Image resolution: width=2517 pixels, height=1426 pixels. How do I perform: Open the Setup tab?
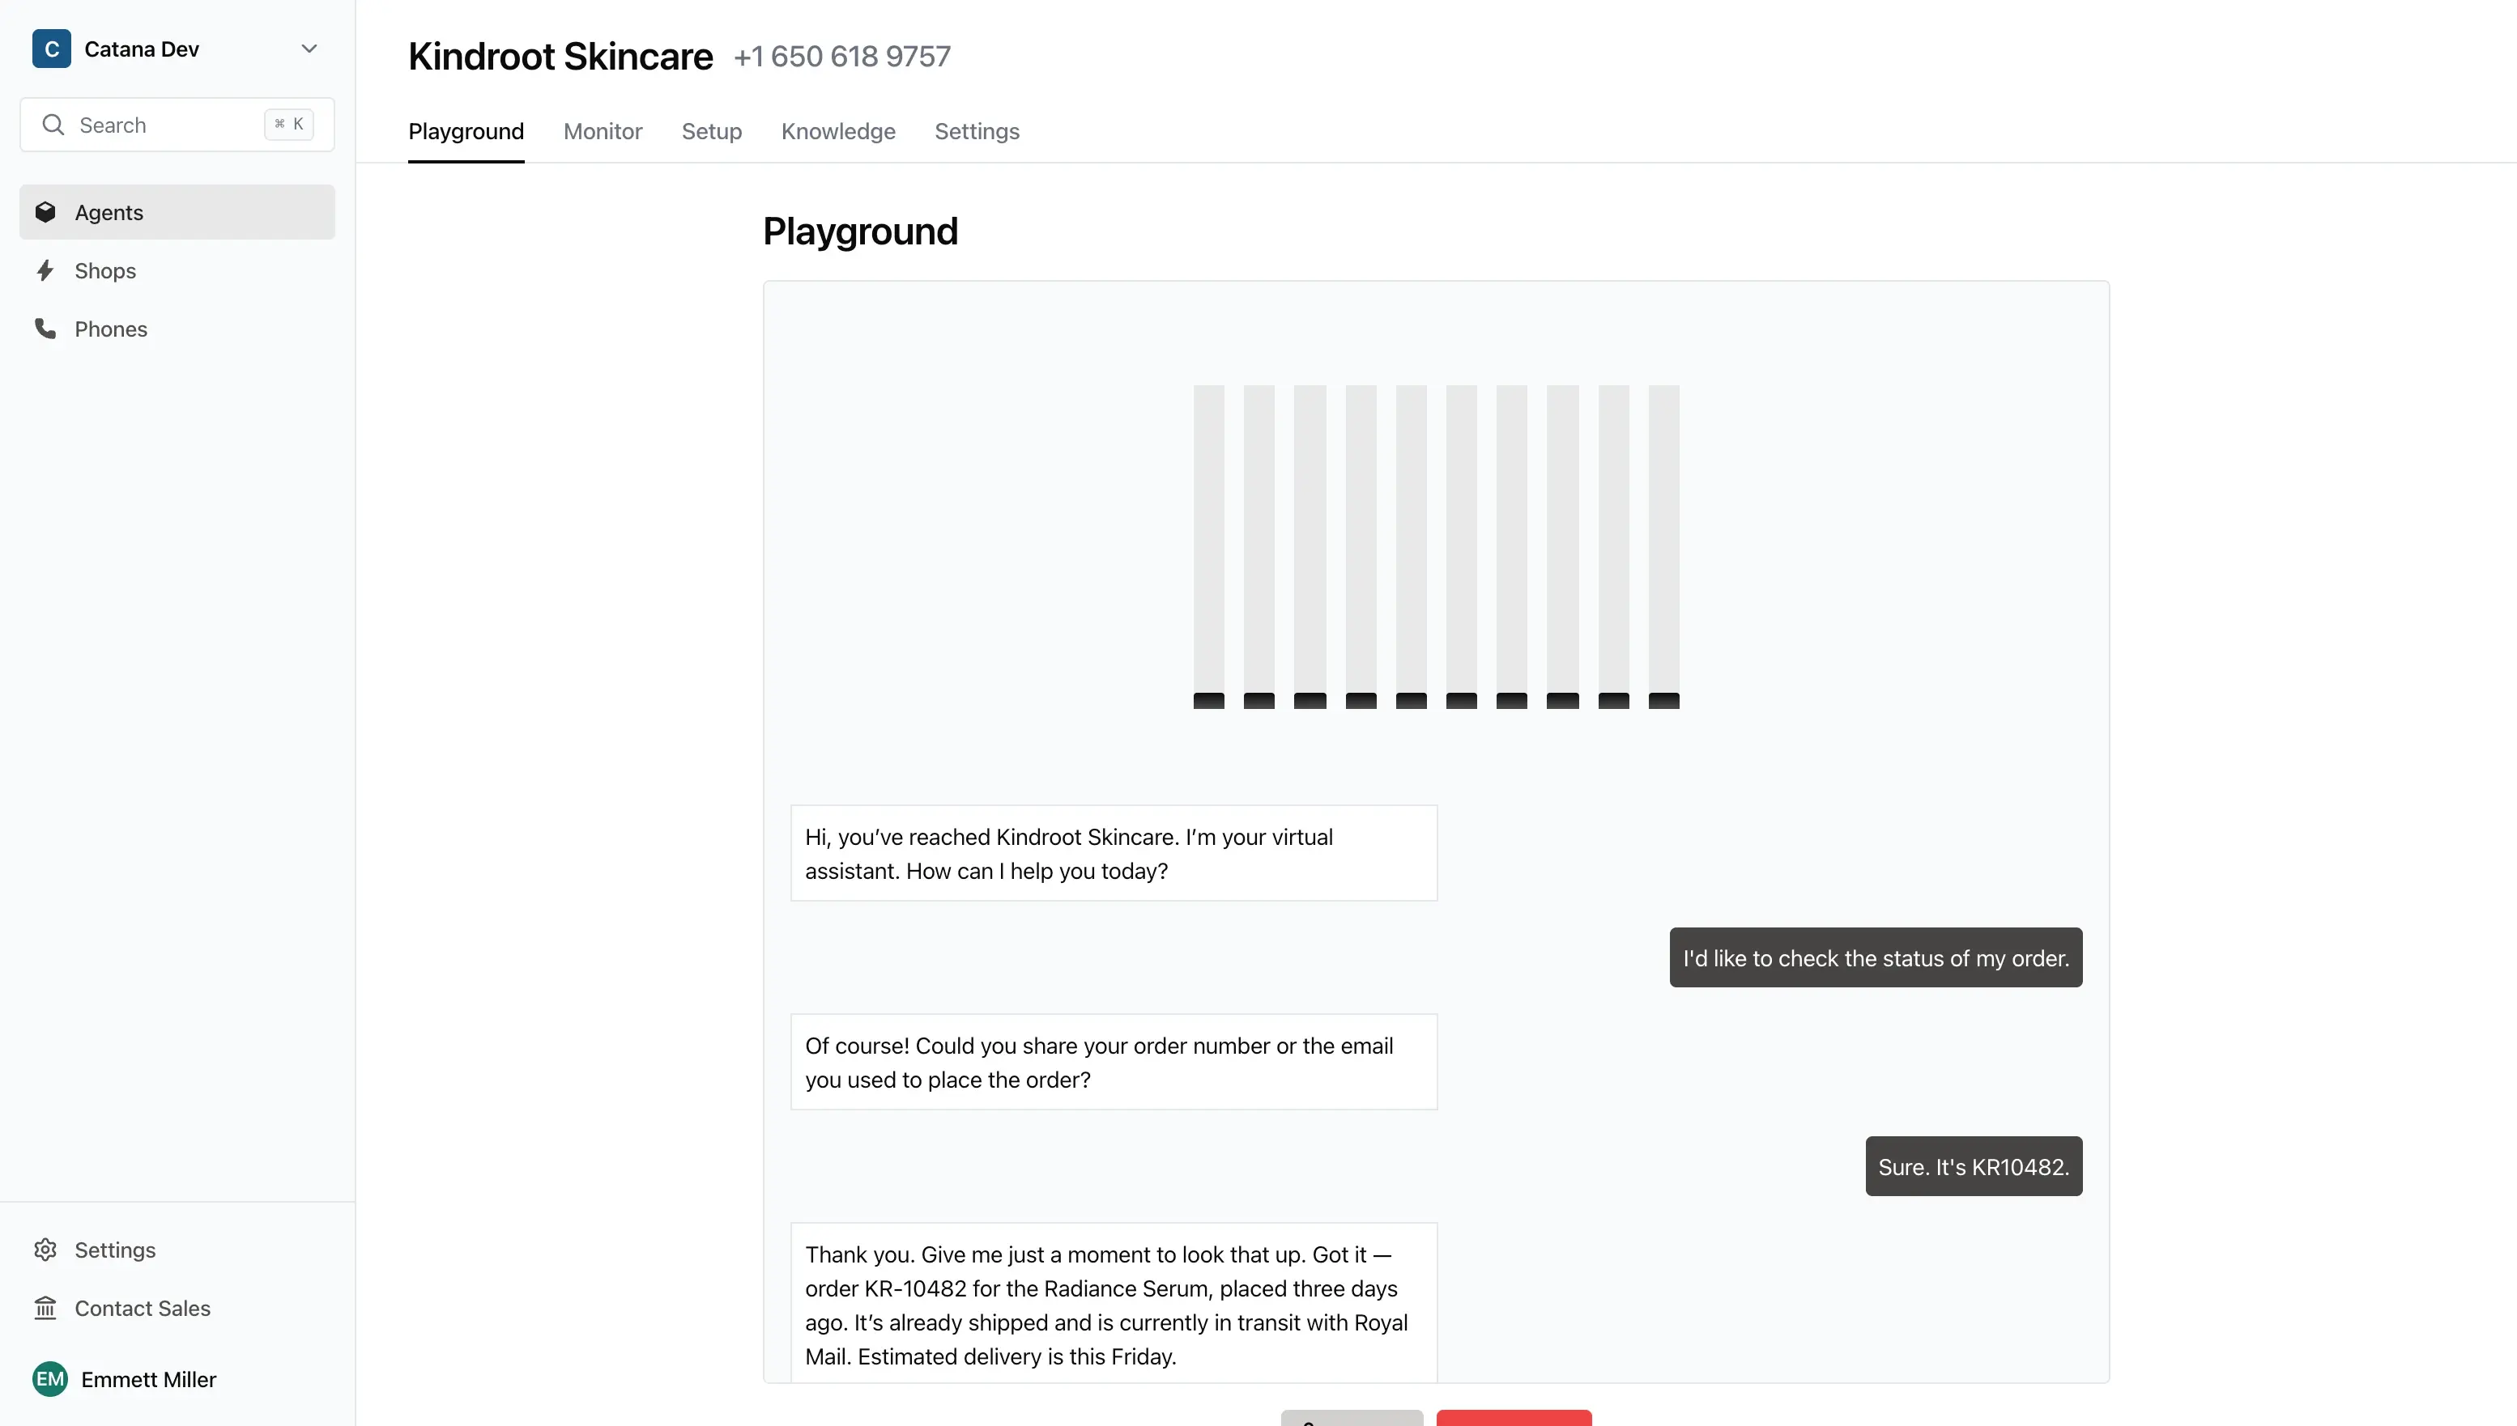711,131
